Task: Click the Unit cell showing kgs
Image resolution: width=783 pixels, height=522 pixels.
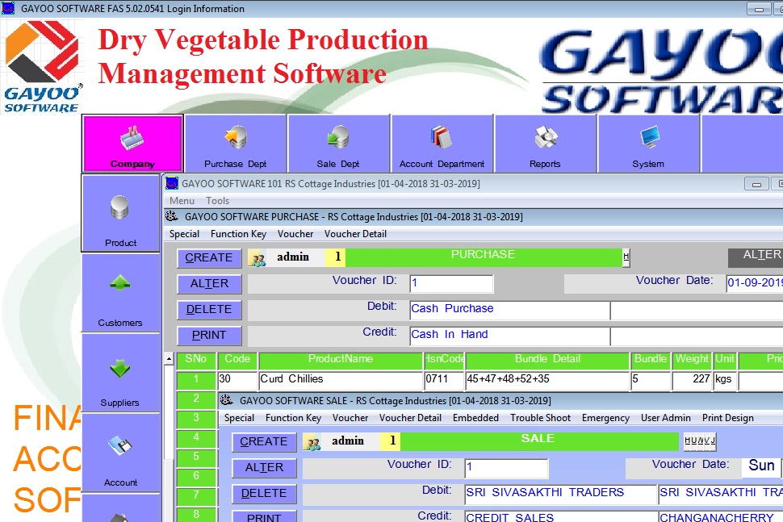Action: pos(725,380)
